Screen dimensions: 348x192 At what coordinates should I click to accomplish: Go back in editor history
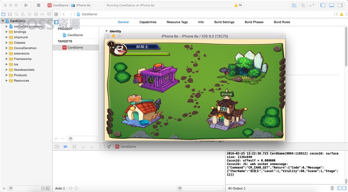64,14
